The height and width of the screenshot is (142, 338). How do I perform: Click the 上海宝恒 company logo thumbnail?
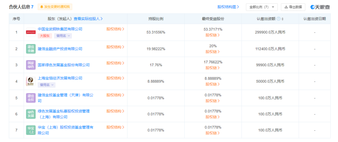click(31, 81)
